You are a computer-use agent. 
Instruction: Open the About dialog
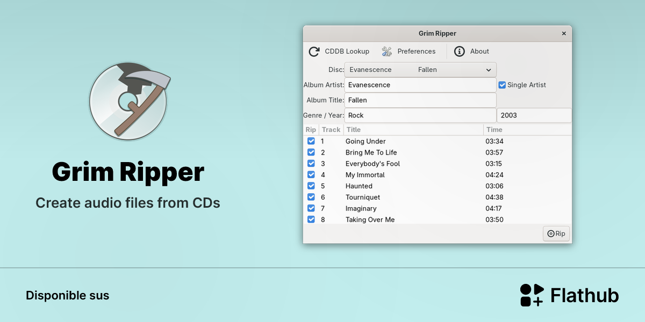coord(472,52)
